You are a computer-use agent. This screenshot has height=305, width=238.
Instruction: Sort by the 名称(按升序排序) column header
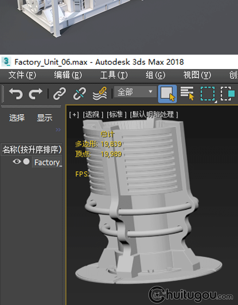32,149
